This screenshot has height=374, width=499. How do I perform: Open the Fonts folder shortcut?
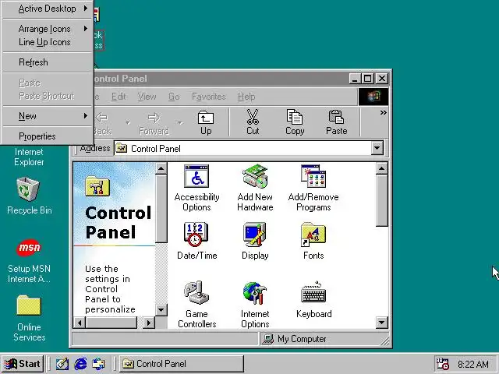coord(313,241)
